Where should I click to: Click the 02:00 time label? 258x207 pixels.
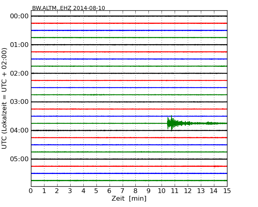pos(19,73)
